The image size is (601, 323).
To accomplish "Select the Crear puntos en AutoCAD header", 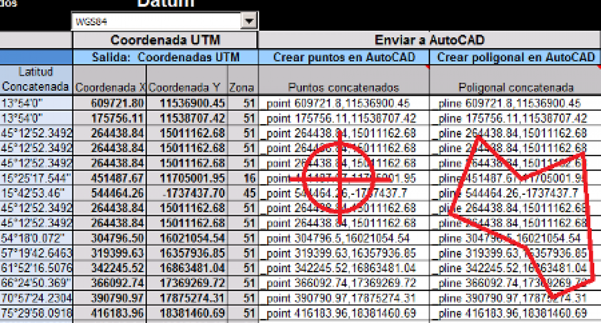I will pos(344,57).
